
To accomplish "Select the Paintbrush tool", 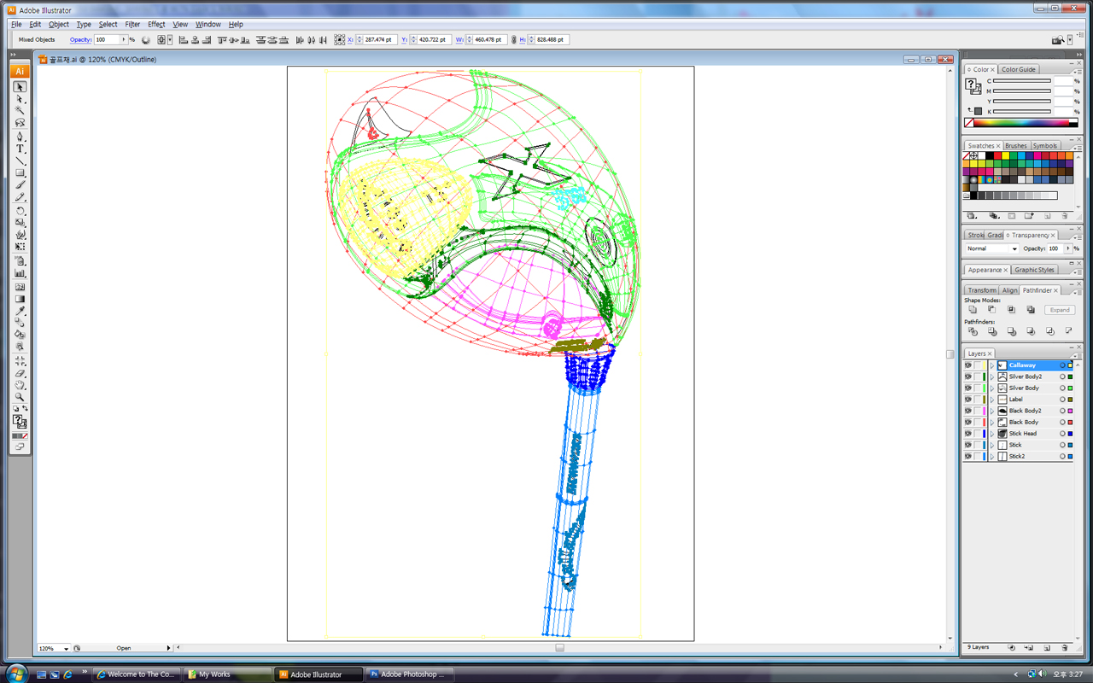I will [x=20, y=184].
